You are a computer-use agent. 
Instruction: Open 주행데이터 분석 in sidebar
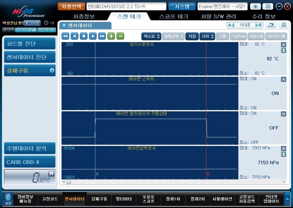(x=30, y=148)
